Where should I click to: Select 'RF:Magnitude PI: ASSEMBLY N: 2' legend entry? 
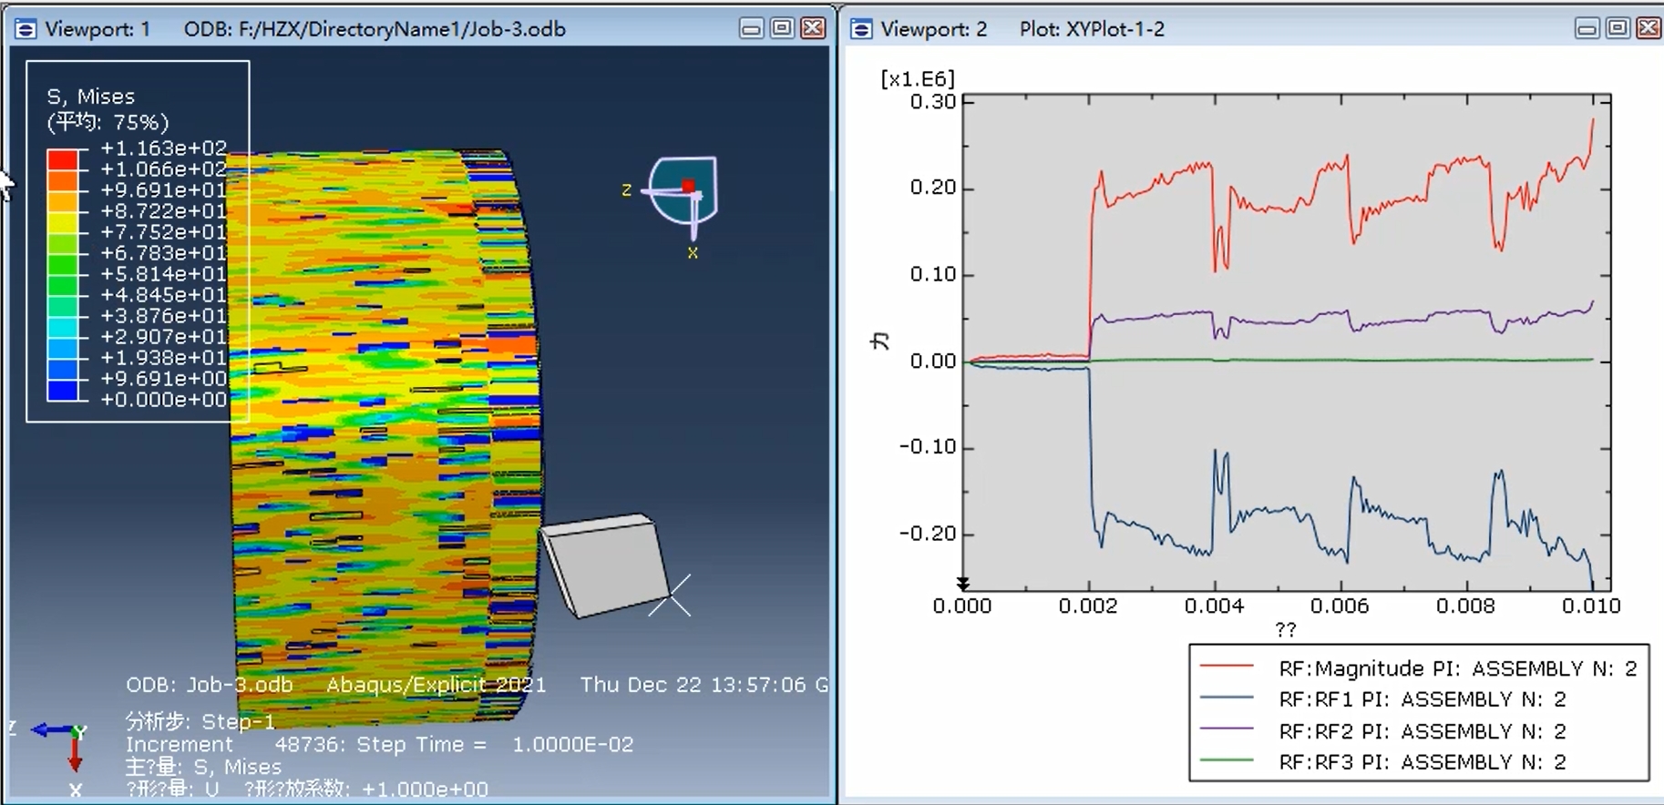1457,668
